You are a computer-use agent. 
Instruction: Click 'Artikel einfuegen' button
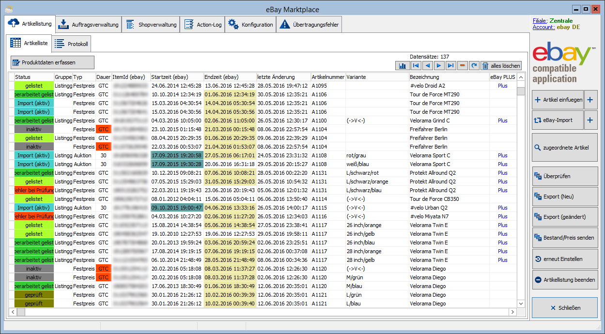(558, 100)
